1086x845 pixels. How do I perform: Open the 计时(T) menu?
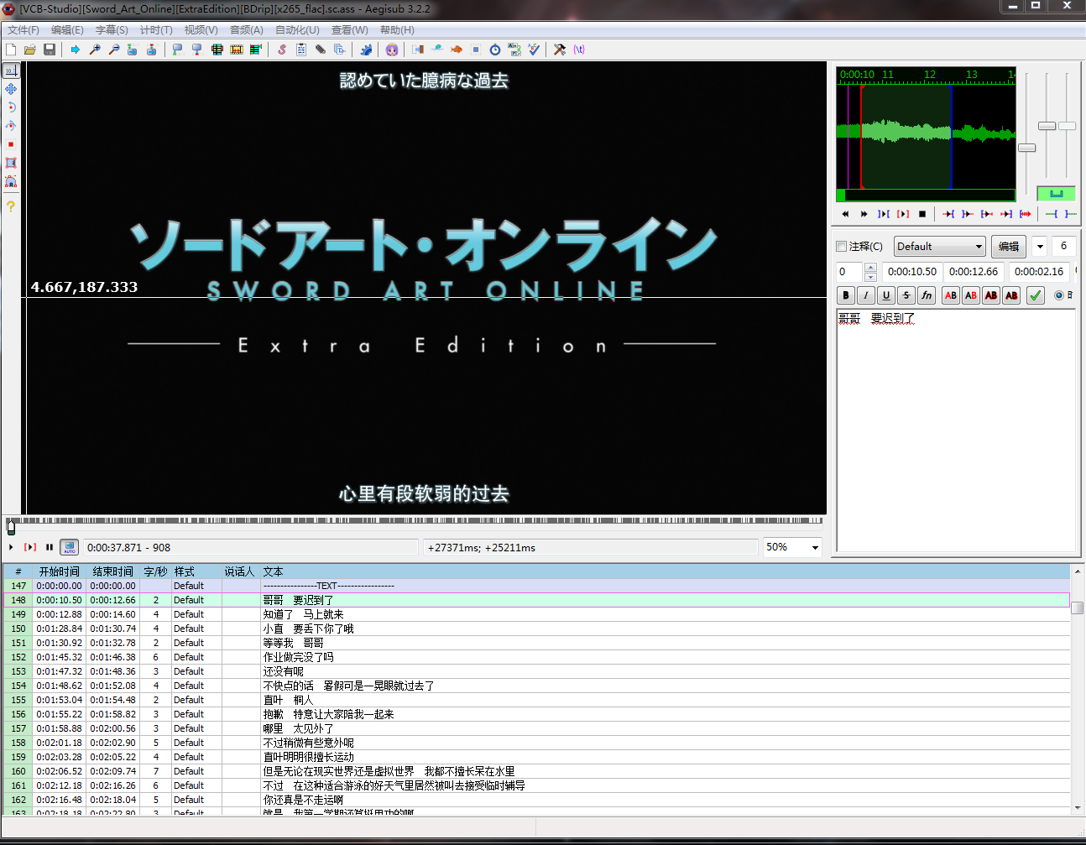pos(156,30)
